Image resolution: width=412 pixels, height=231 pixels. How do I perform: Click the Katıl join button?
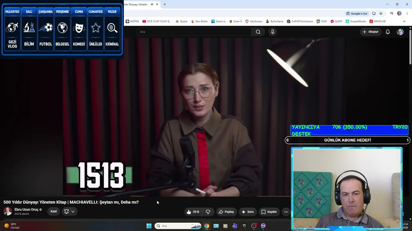pyautogui.click(x=54, y=211)
